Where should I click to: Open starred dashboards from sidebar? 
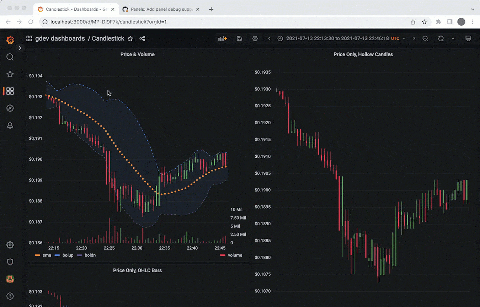point(10,74)
